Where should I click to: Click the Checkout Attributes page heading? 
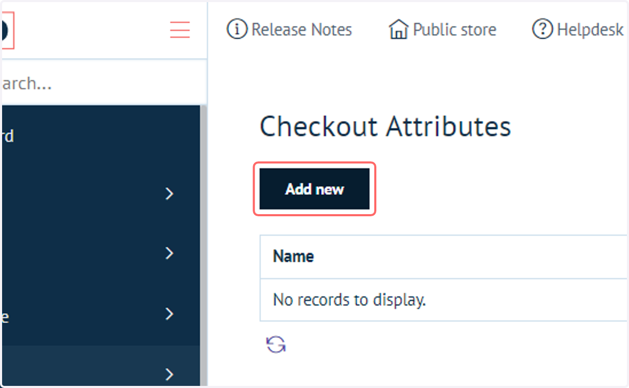(x=385, y=127)
